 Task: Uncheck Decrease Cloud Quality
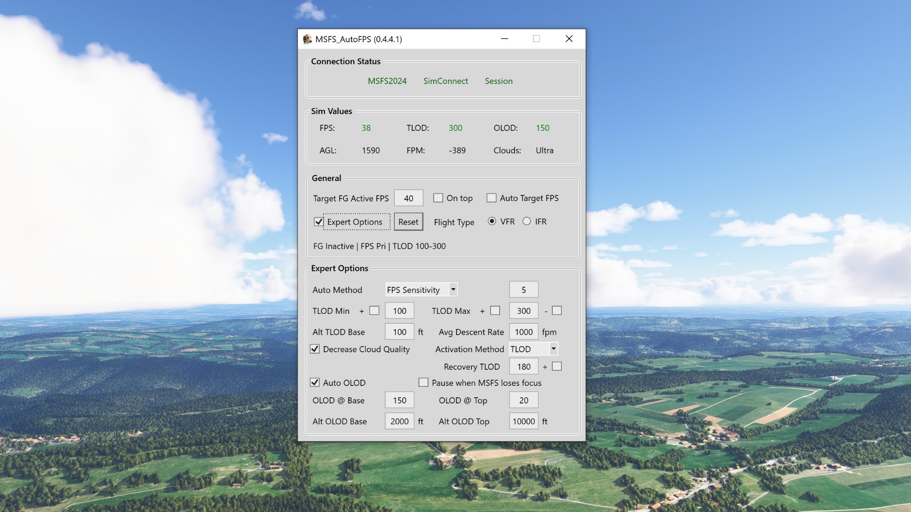[315, 349]
